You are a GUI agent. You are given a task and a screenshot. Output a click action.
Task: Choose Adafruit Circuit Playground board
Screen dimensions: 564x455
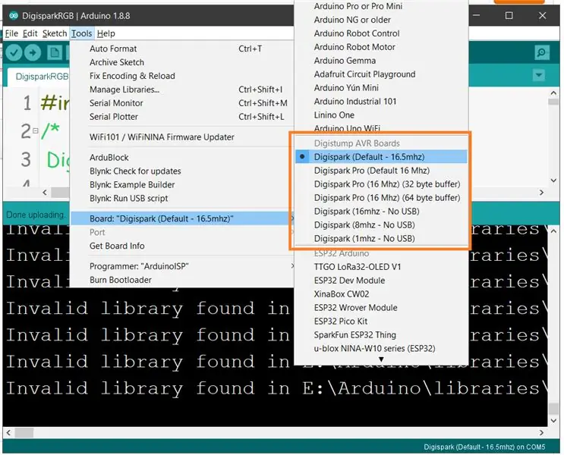381,74
